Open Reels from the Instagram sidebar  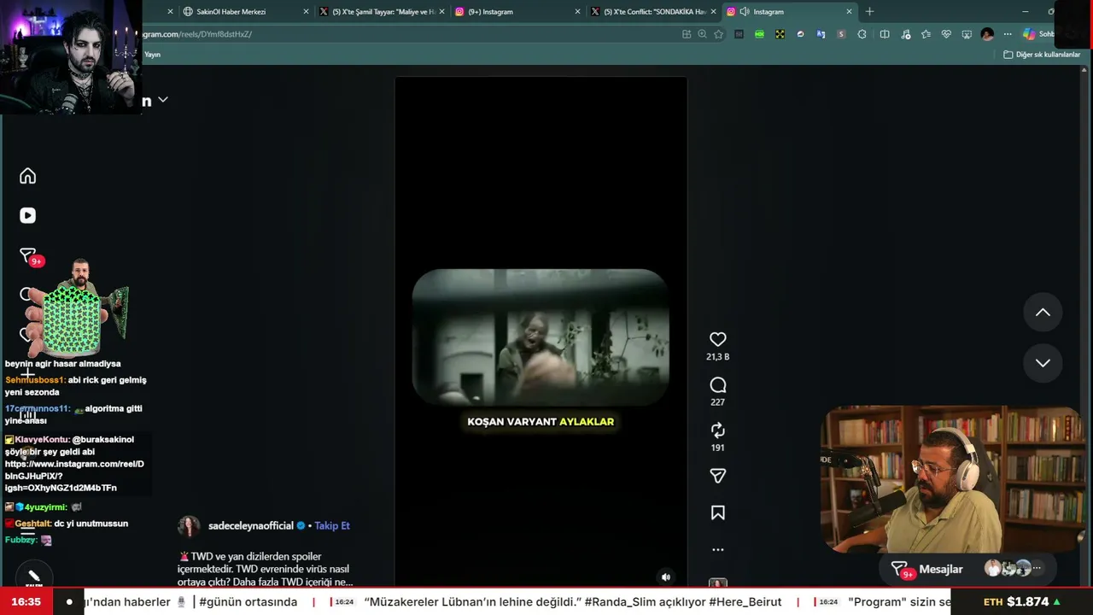(x=28, y=216)
